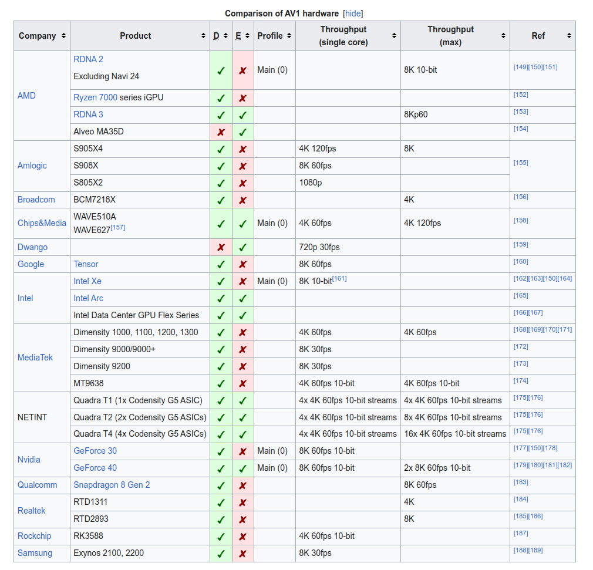593x570 pixels.
Task: Sort by Throughput (max) arrows
Action: click(503, 36)
